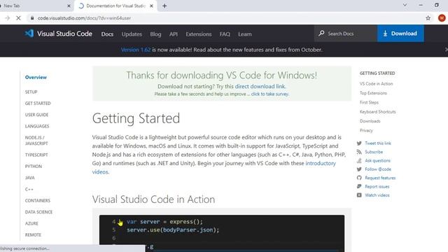Click the Visual Studio Code logo icon
The image size is (448, 252).
point(29,34)
